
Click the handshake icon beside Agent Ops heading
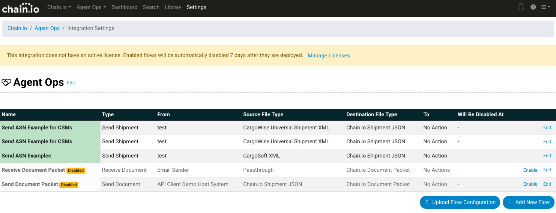pos(6,82)
